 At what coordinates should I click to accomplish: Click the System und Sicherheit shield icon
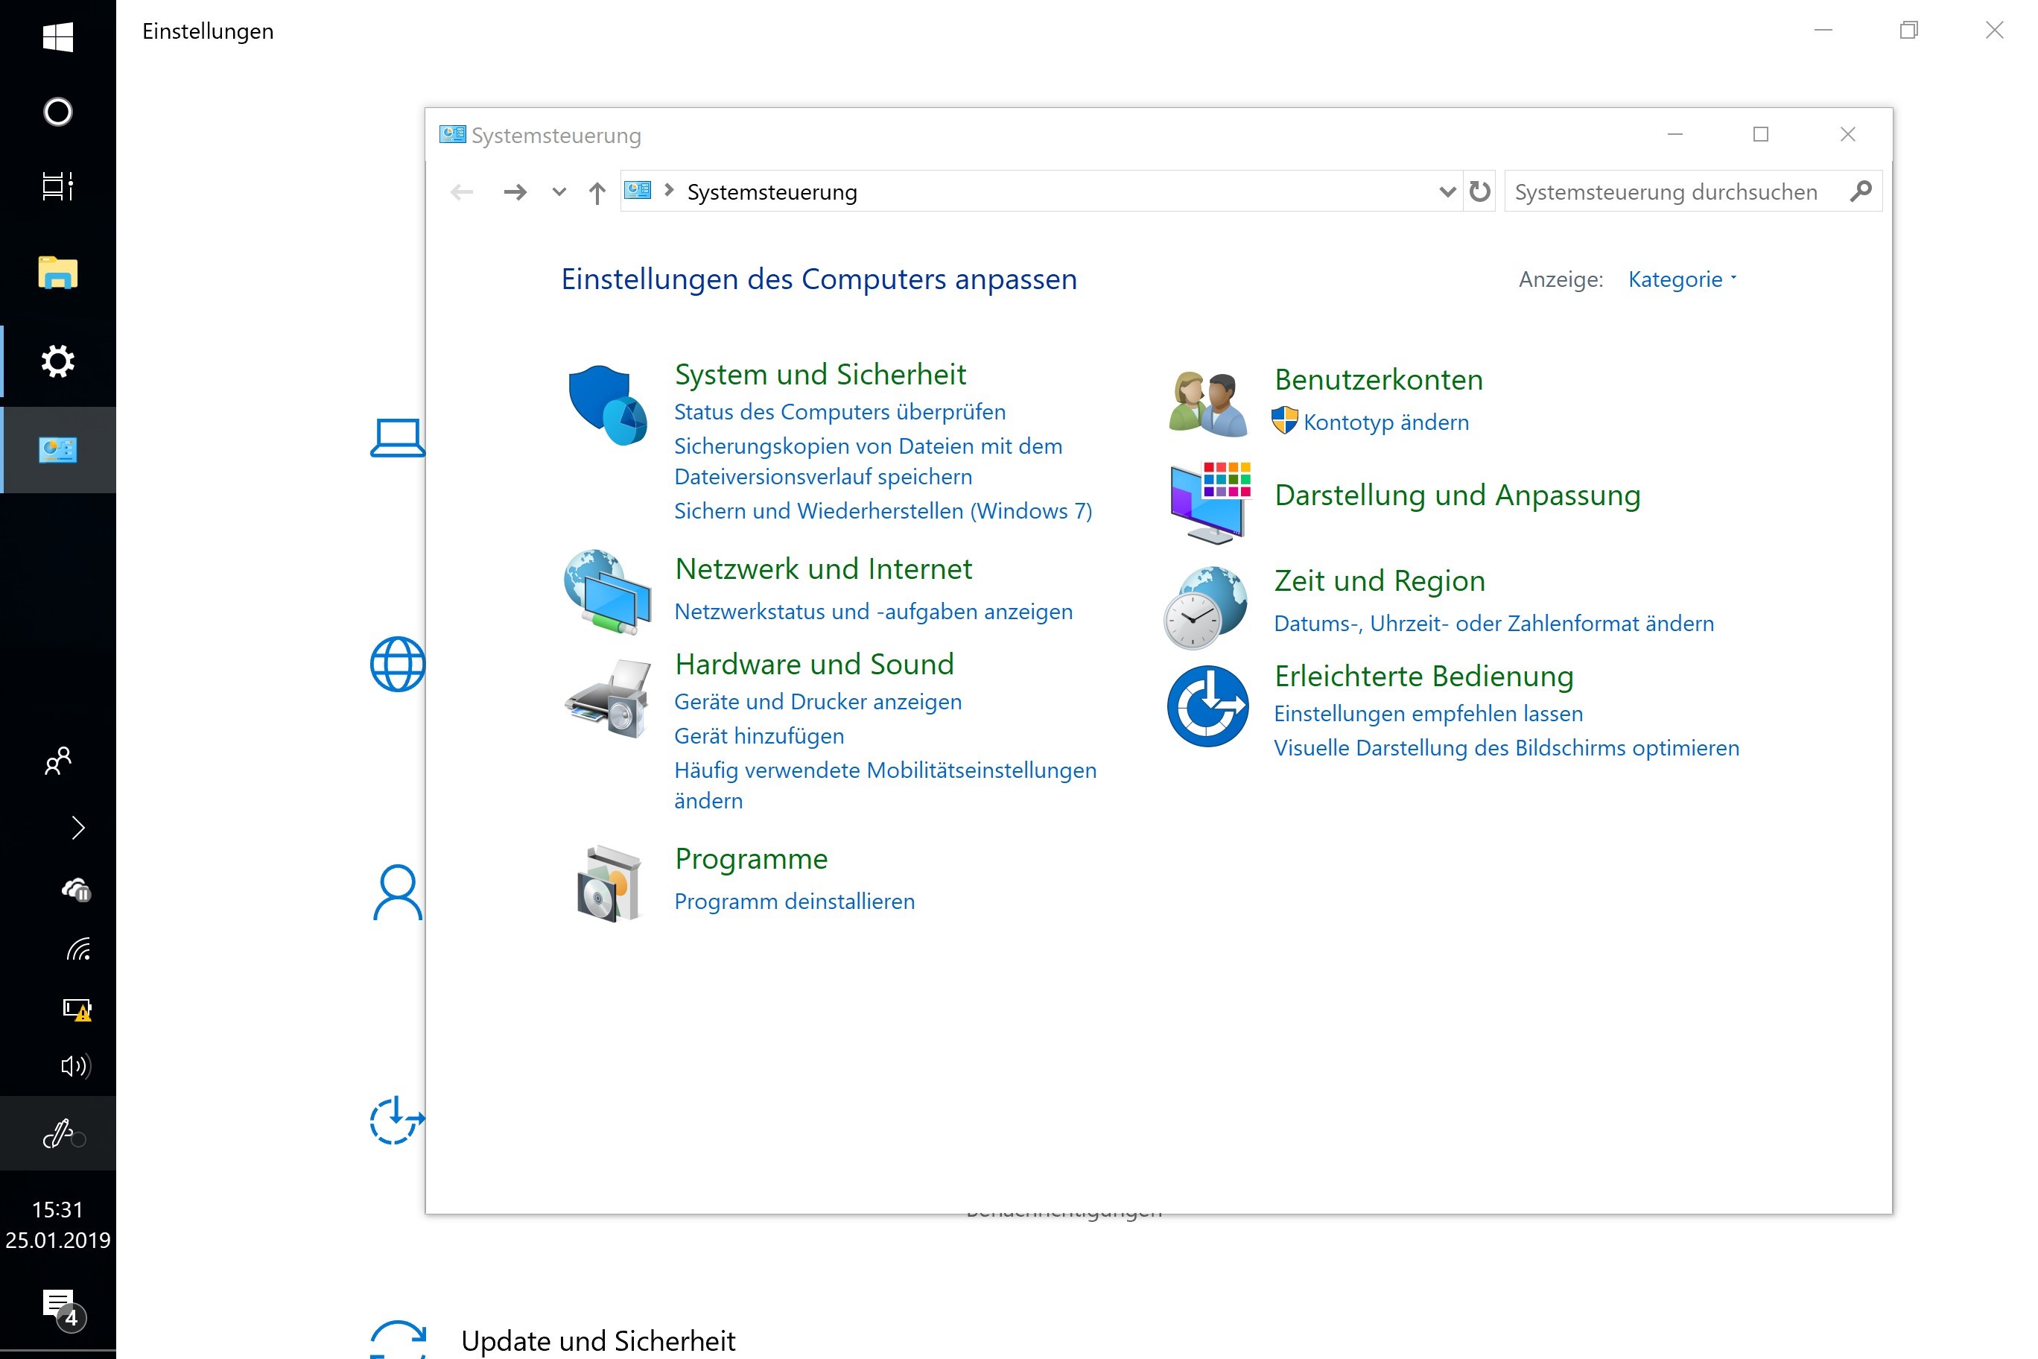pos(606,405)
